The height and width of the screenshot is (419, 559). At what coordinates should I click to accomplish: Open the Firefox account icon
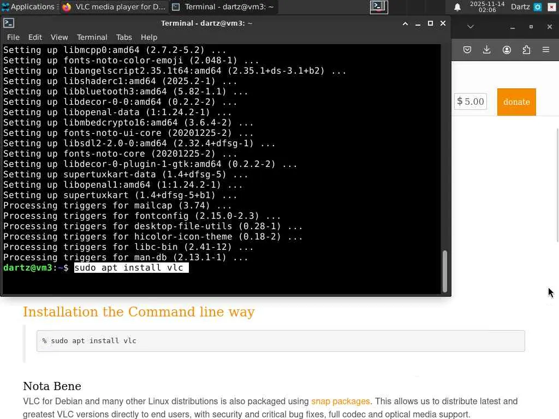[507, 50]
